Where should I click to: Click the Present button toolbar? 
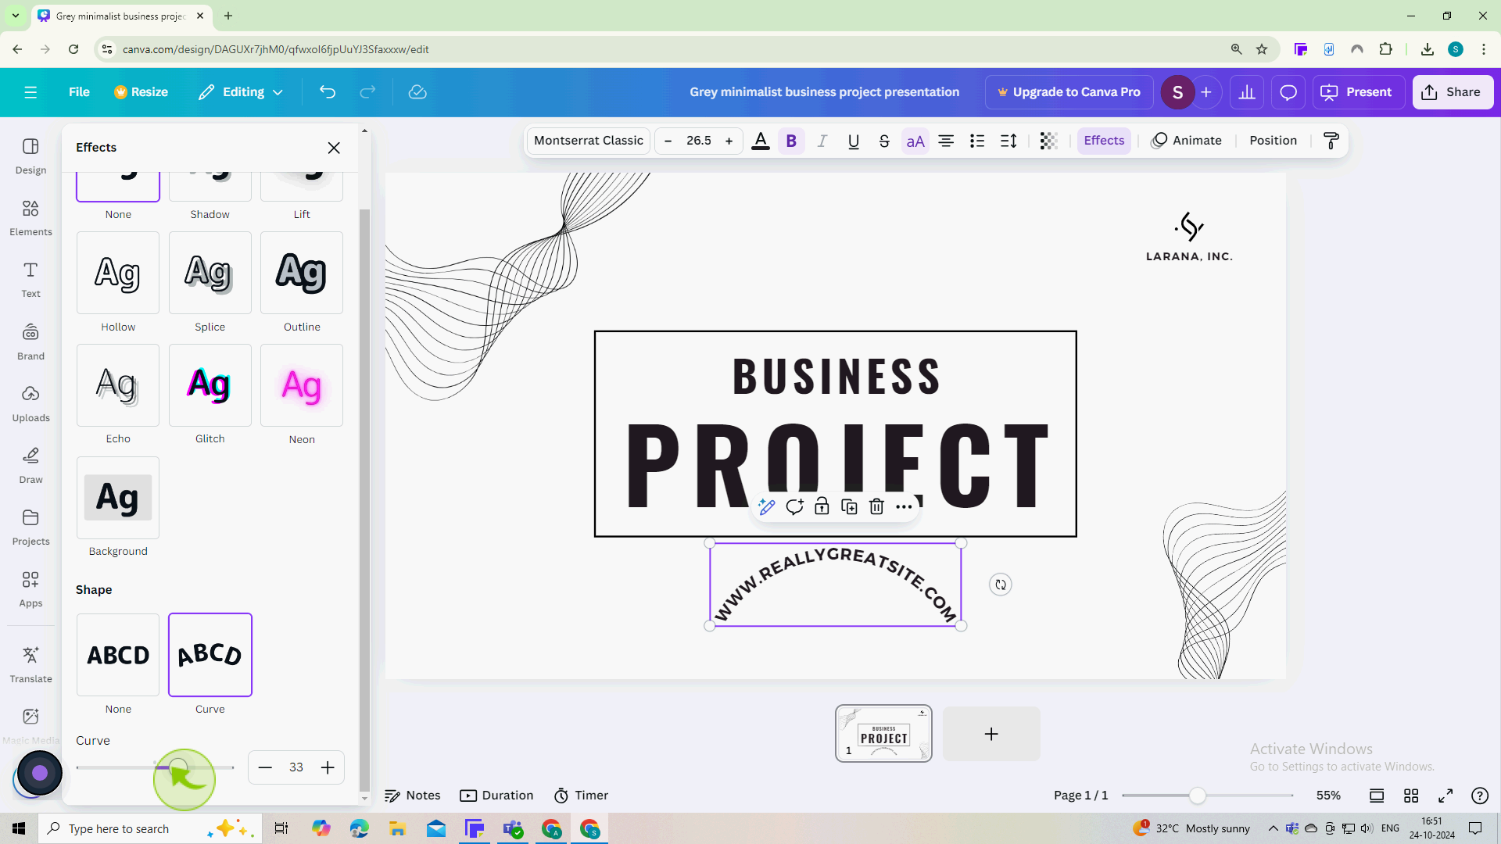coord(1359,91)
